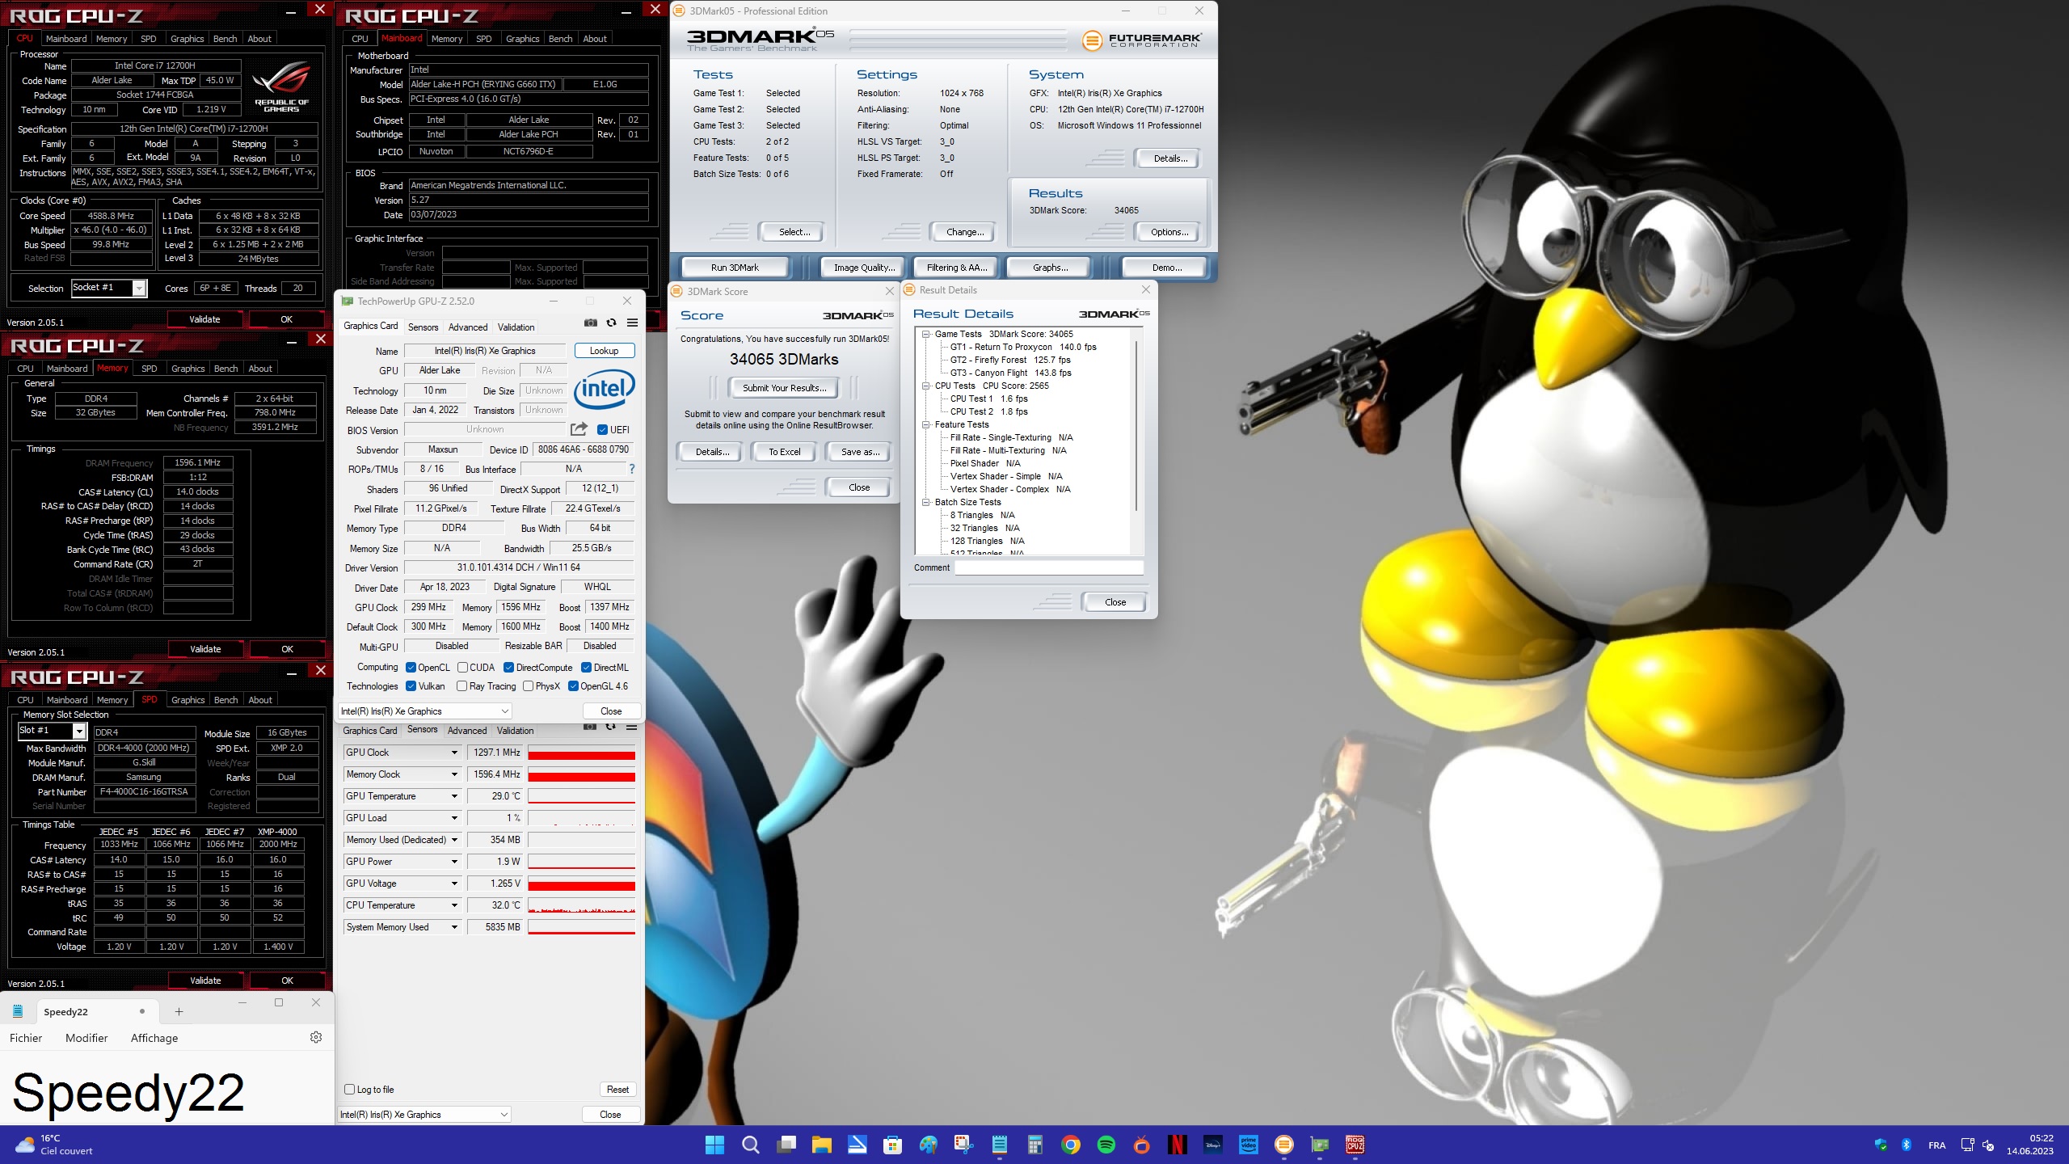Open Spotify from taskbar
The image size is (2069, 1164).
[x=1106, y=1145]
